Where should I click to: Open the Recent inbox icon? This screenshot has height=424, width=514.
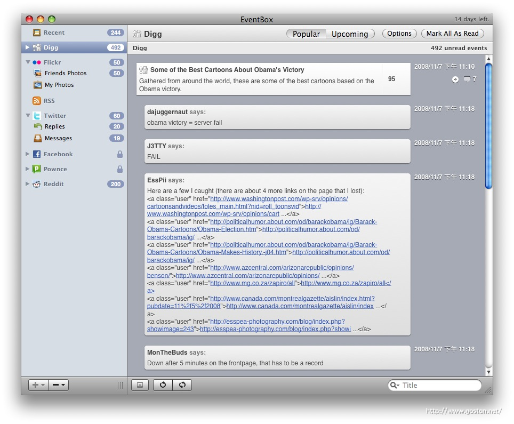point(37,33)
